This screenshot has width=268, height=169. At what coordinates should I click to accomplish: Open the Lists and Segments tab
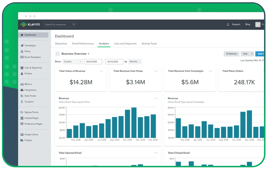[126, 44]
